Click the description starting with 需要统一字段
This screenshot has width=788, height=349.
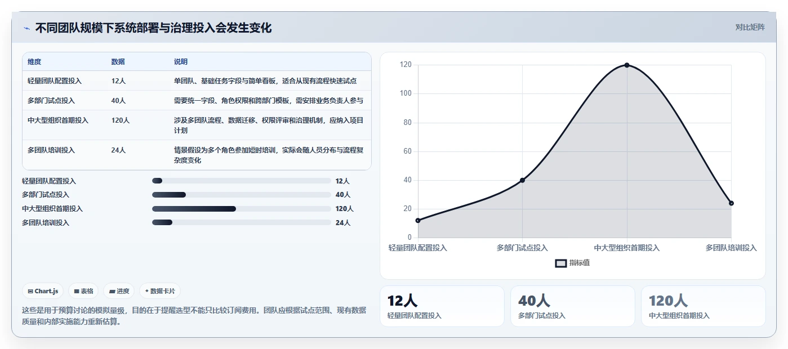coord(269,101)
